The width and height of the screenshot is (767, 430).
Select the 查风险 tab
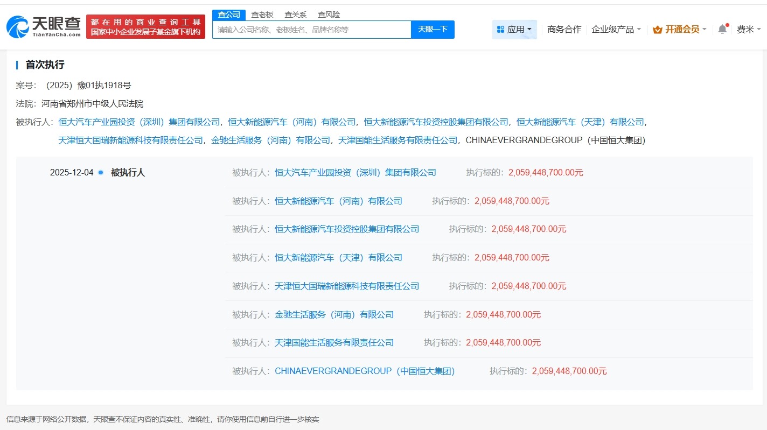(x=329, y=15)
